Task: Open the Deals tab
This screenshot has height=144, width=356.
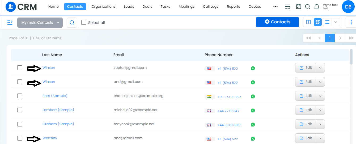Action: click(147, 7)
